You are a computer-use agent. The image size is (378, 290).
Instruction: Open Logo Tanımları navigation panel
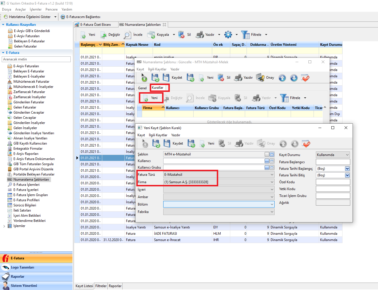click(22, 267)
